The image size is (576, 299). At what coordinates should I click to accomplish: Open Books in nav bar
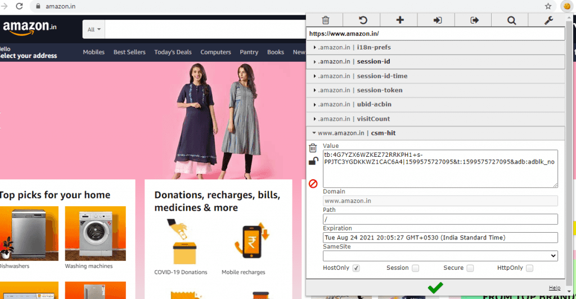pyautogui.click(x=276, y=52)
